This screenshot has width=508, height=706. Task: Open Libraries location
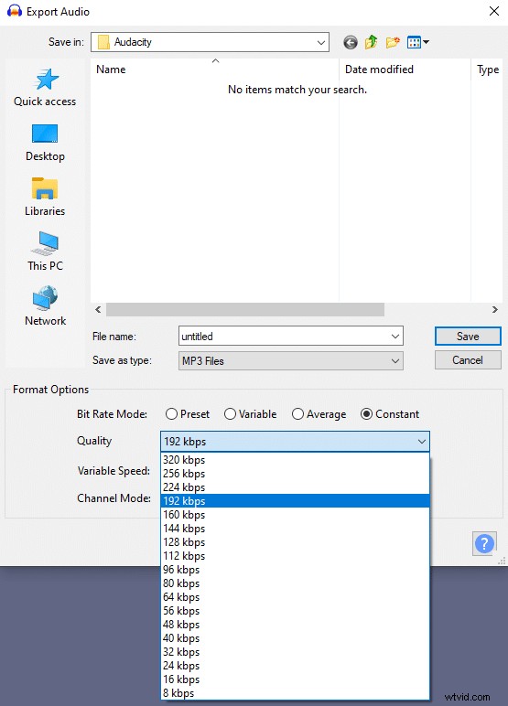[x=45, y=198]
